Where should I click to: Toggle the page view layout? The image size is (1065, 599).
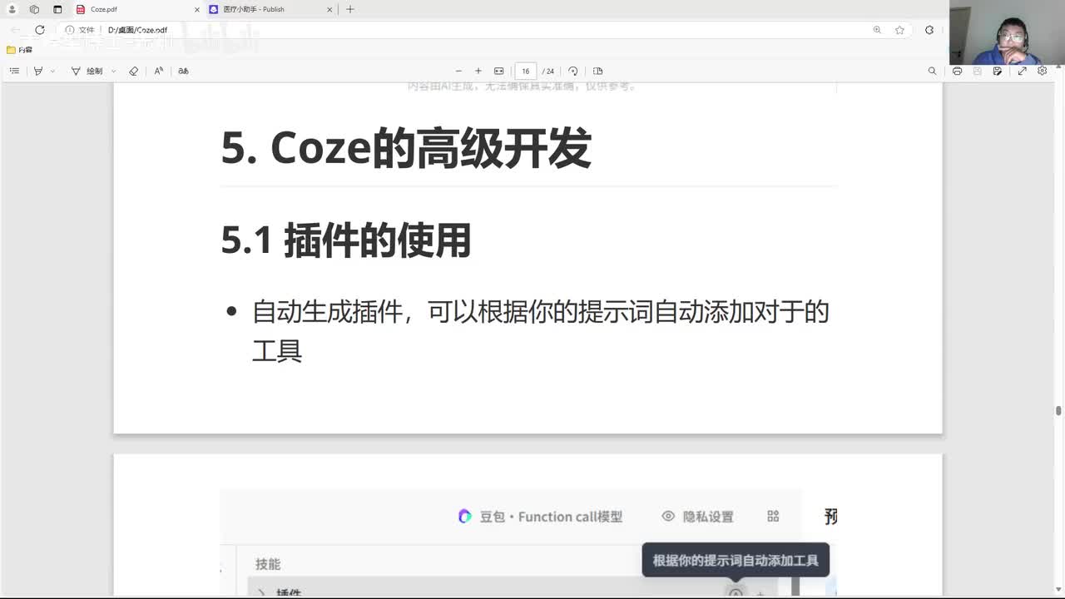[598, 71]
